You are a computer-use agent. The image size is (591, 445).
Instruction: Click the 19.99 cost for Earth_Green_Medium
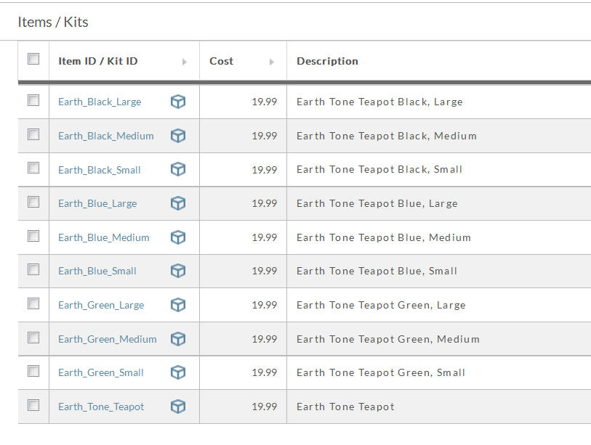pyautogui.click(x=264, y=339)
